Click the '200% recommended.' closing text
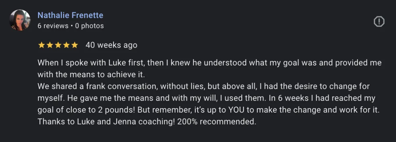 [x=217, y=122]
